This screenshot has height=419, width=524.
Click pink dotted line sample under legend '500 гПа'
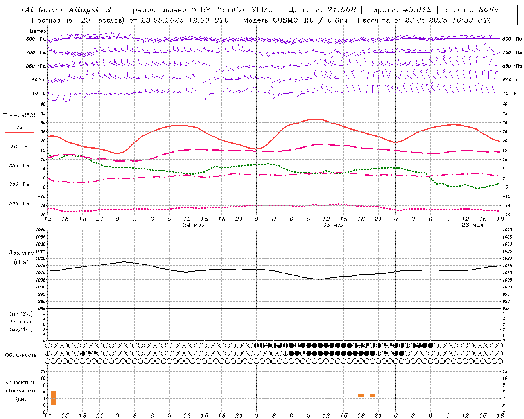click(x=18, y=208)
